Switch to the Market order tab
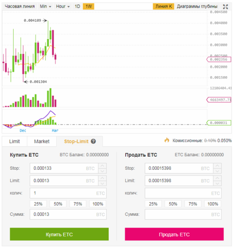This screenshot has width=234, height=248. point(42,141)
